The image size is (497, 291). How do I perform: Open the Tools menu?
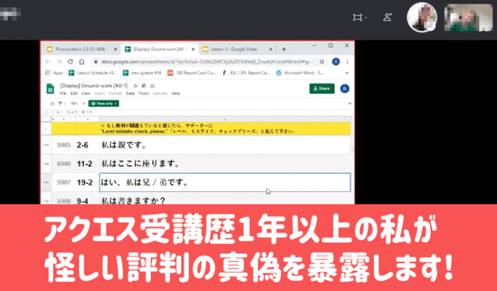[x=143, y=93]
